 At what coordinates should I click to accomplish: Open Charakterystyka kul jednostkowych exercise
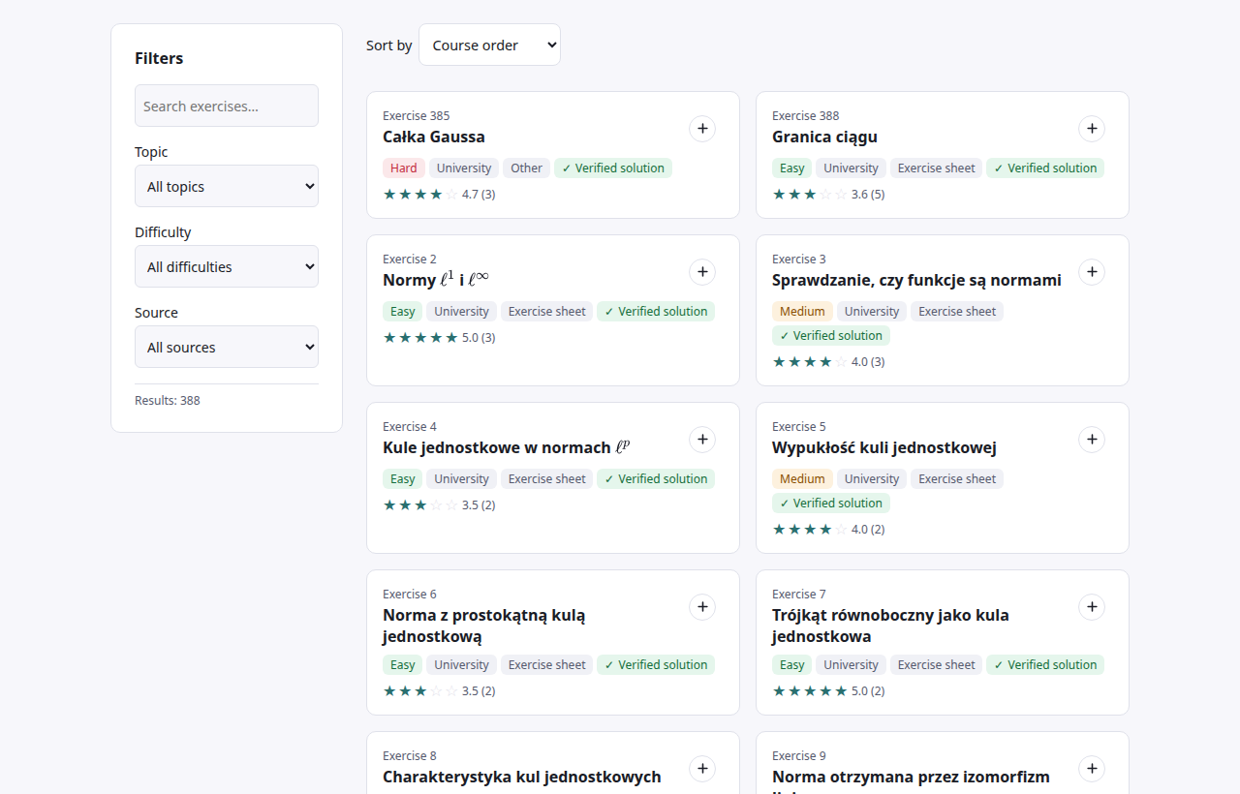[x=522, y=777]
